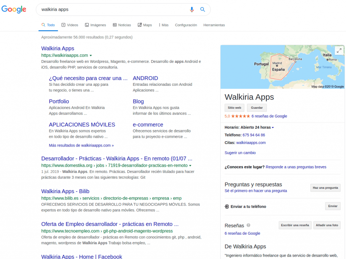The height and width of the screenshot is (259, 346).
Task: Open the Walkiria Apps first result title
Action: (x=57, y=49)
